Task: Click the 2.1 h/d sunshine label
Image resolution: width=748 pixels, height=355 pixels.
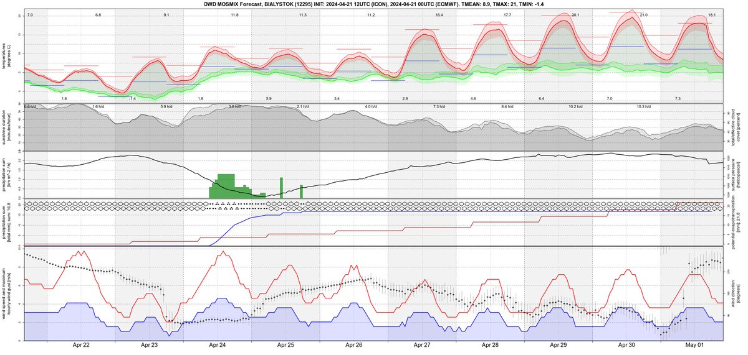Action: [x=302, y=107]
